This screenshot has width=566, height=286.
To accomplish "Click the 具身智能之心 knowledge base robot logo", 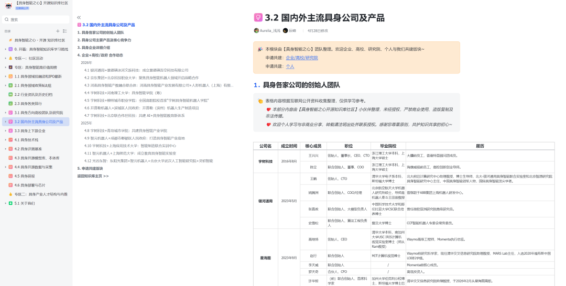I will [x=8, y=5].
